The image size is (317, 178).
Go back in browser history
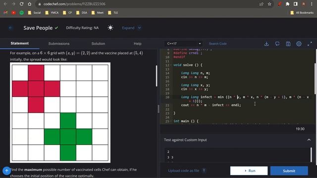point(5,4)
